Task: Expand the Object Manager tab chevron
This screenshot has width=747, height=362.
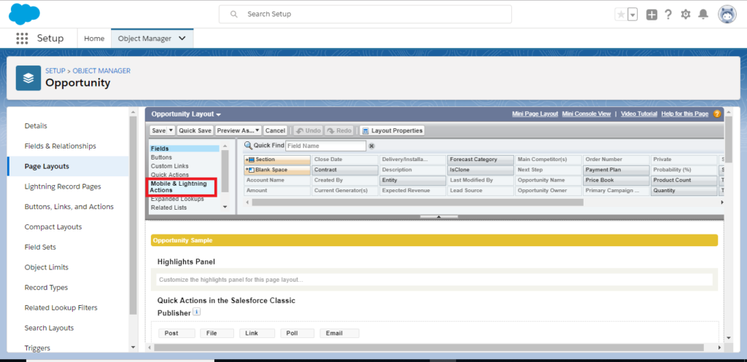Action: [182, 39]
